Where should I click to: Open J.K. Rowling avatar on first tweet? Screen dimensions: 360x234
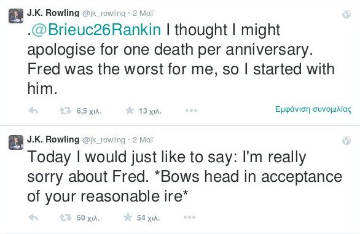click(16, 16)
